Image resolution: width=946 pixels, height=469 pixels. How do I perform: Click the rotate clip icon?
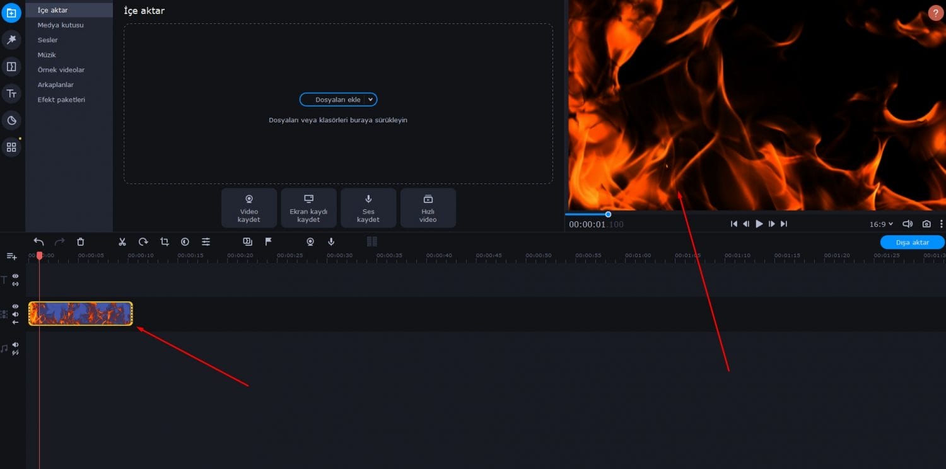(x=143, y=241)
